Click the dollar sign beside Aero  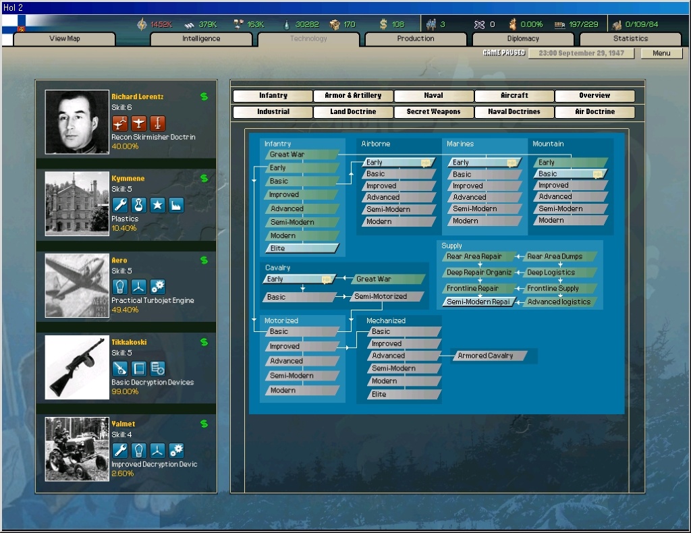[x=204, y=260]
